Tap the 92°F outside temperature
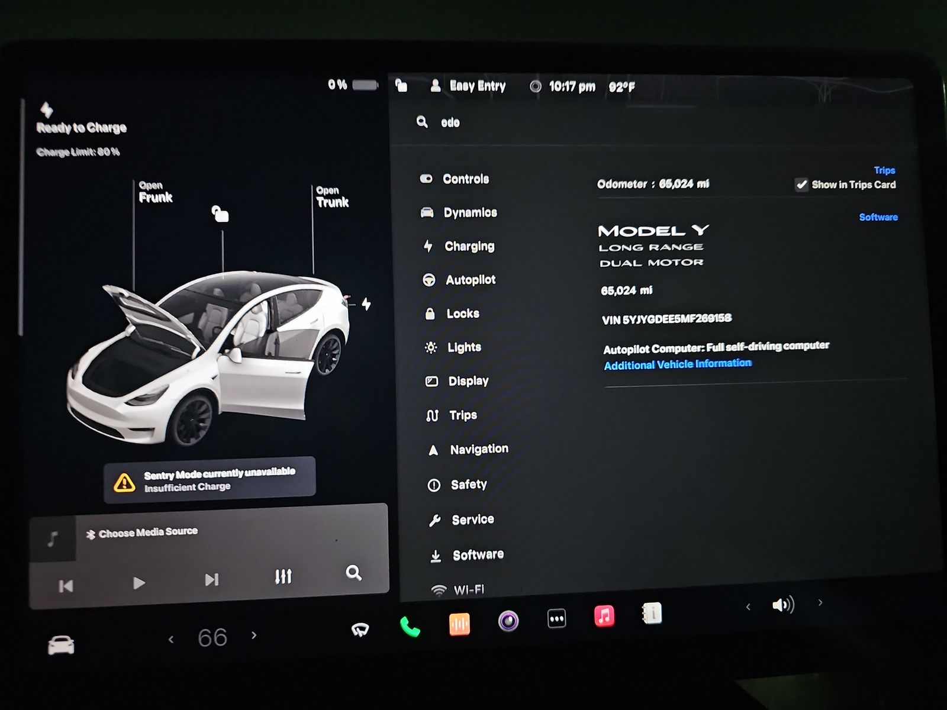This screenshot has height=710, width=947. pos(621,87)
